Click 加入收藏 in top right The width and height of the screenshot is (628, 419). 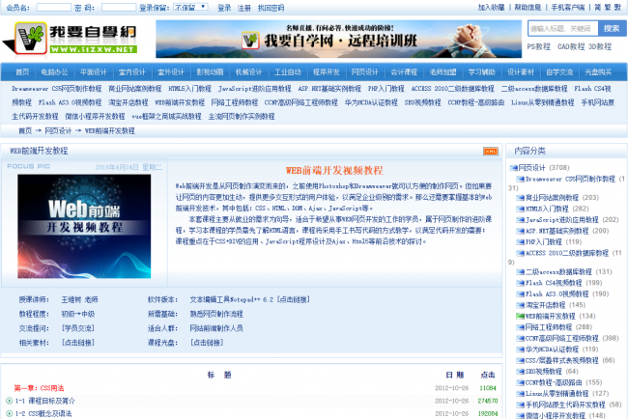(491, 7)
